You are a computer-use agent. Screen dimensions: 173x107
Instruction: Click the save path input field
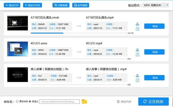(59, 102)
